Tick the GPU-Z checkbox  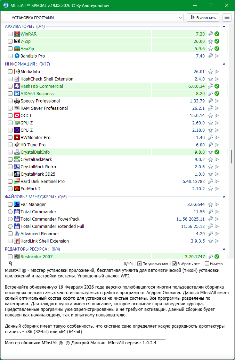tap(10, 123)
